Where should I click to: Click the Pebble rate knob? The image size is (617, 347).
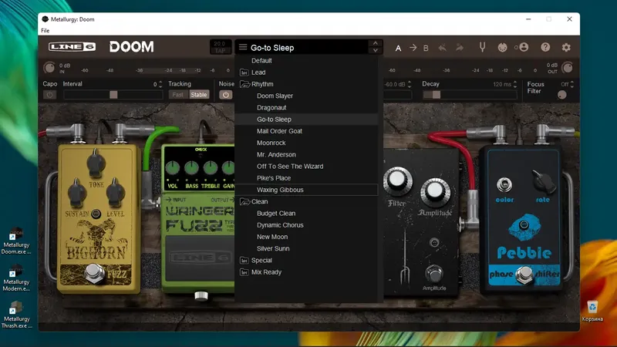point(544,182)
